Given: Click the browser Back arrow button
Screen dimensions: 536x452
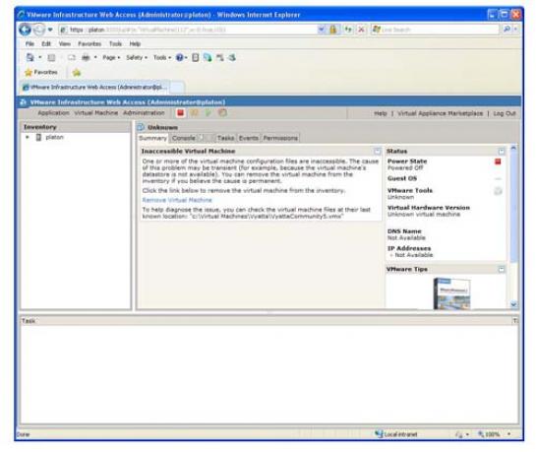Looking at the screenshot, I should click(25, 30).
